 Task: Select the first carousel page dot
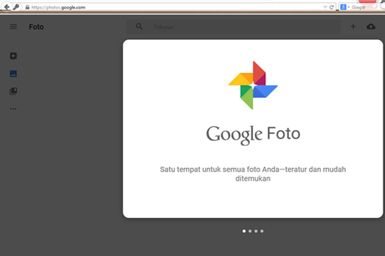coord(244,231)
